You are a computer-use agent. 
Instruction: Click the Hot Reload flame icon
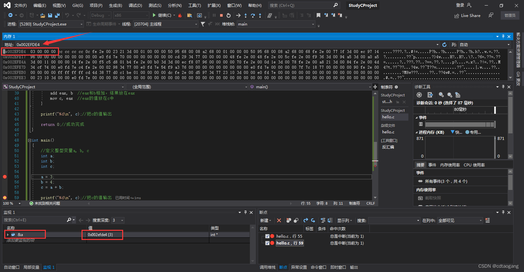point(180,15)
